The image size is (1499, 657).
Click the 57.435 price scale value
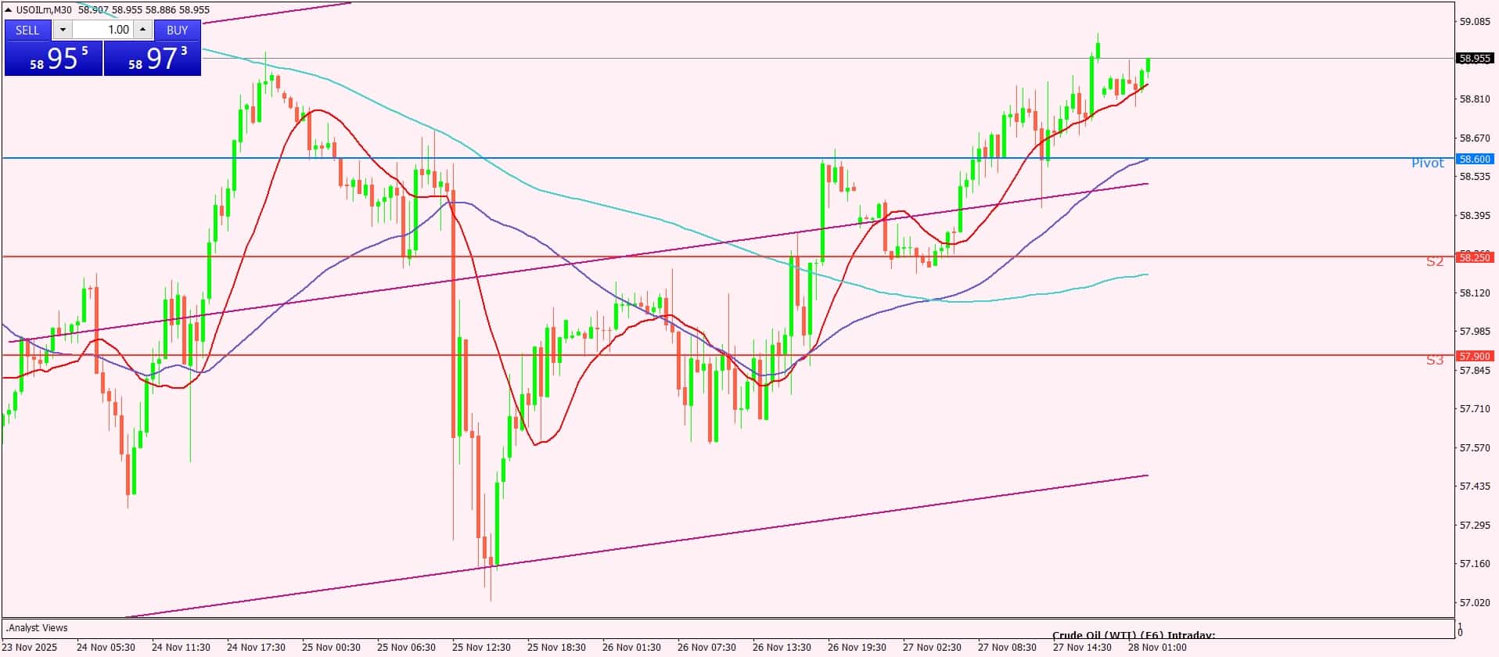pyautogui.click(x=1475, y=486)
